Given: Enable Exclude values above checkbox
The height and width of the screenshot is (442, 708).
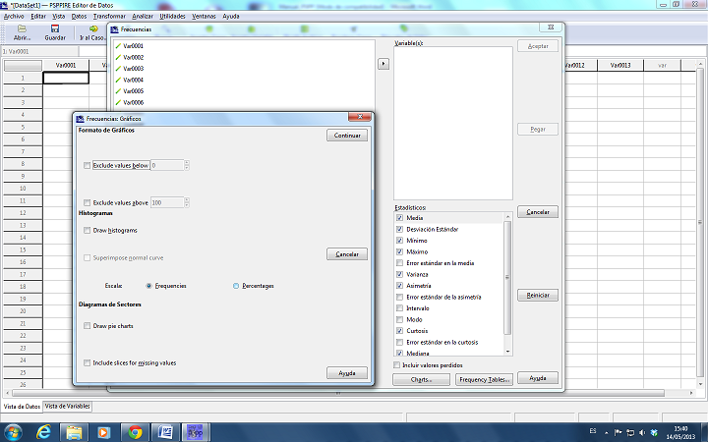Looking at the screenshot, I should pos(88,203).
